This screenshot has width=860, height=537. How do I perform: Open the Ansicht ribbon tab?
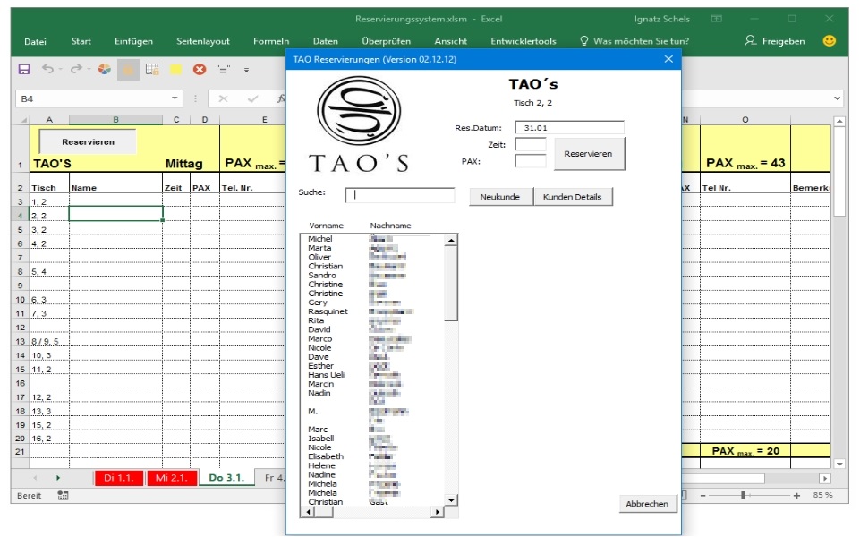point(450,41)
